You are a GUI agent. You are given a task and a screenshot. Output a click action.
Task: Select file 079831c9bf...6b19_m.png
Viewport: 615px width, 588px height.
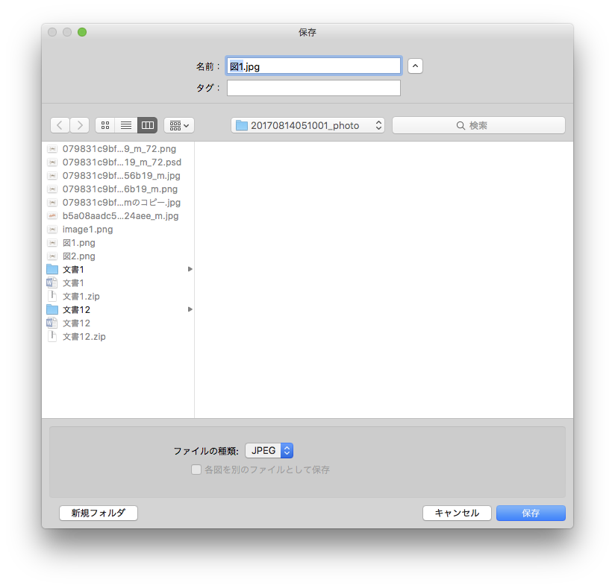(120, 189)
